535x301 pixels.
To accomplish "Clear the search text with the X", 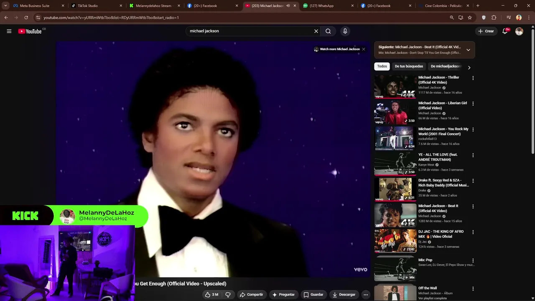I will (316, 31).
